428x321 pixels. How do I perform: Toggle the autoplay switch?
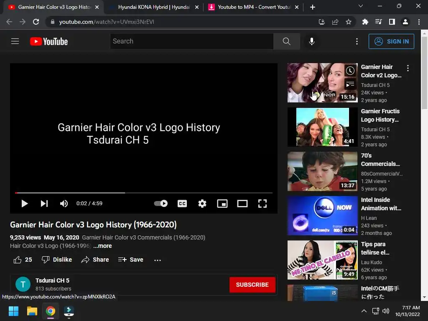161,204
